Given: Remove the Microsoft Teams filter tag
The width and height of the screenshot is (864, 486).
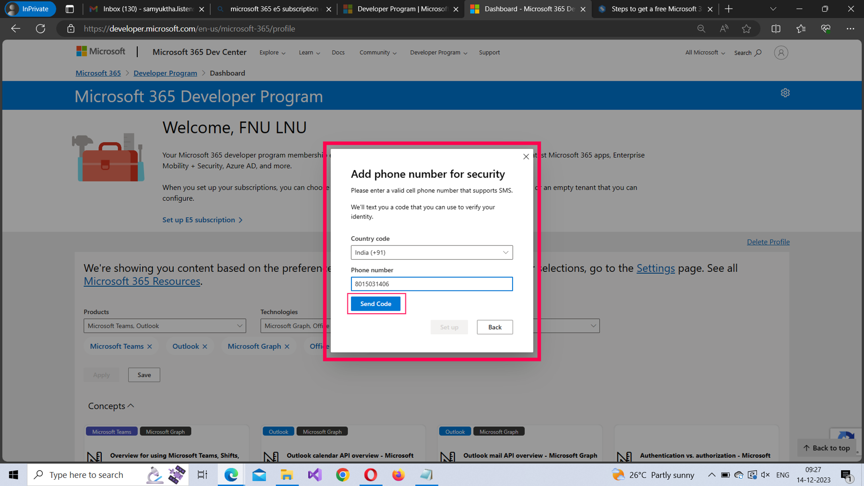Looking at the screenshot, I should (x=150, y=347).
